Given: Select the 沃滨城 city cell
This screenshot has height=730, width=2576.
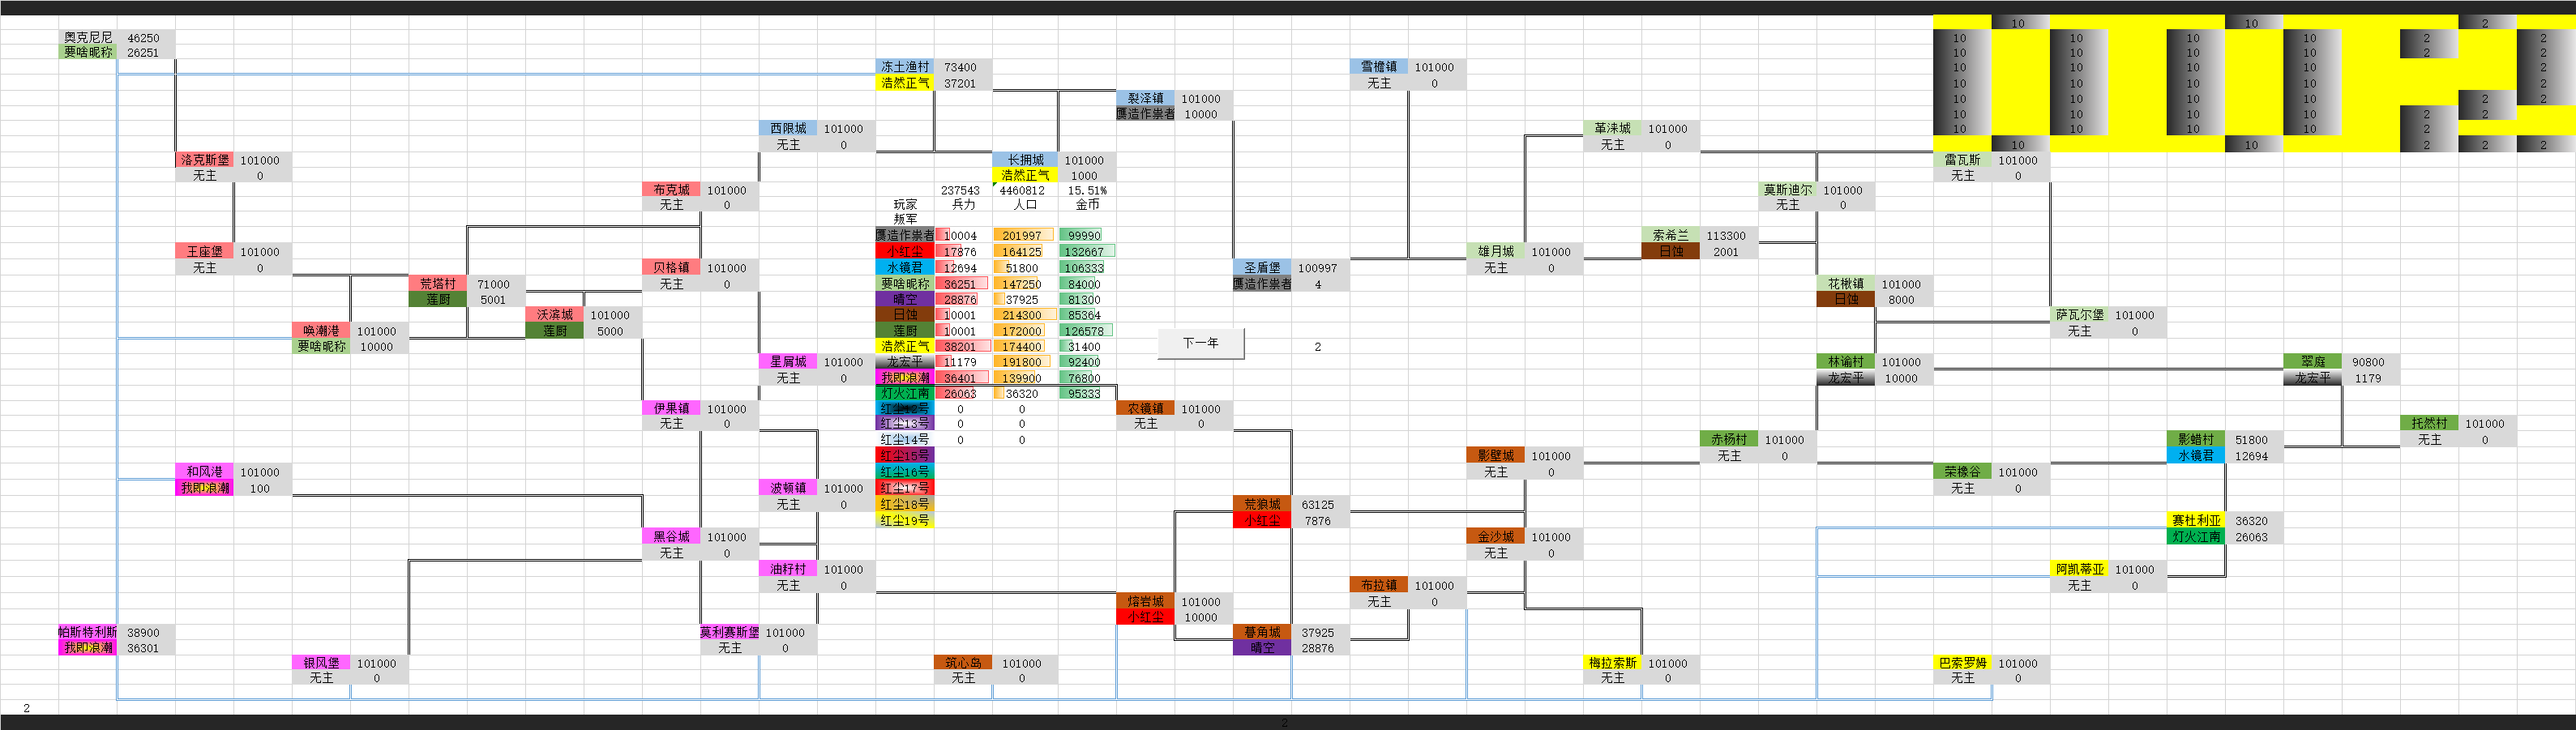Looking at the screenshot, I should [554, 315].
